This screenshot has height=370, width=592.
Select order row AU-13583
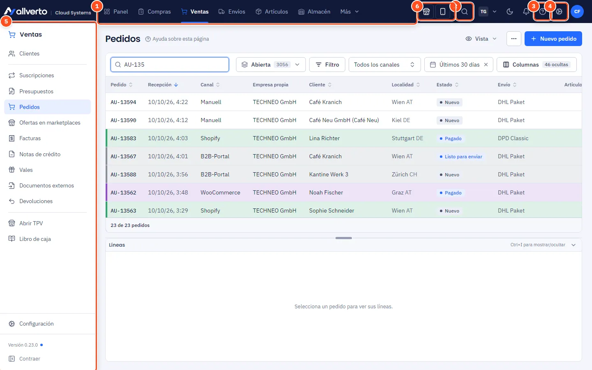pos(344,138)
